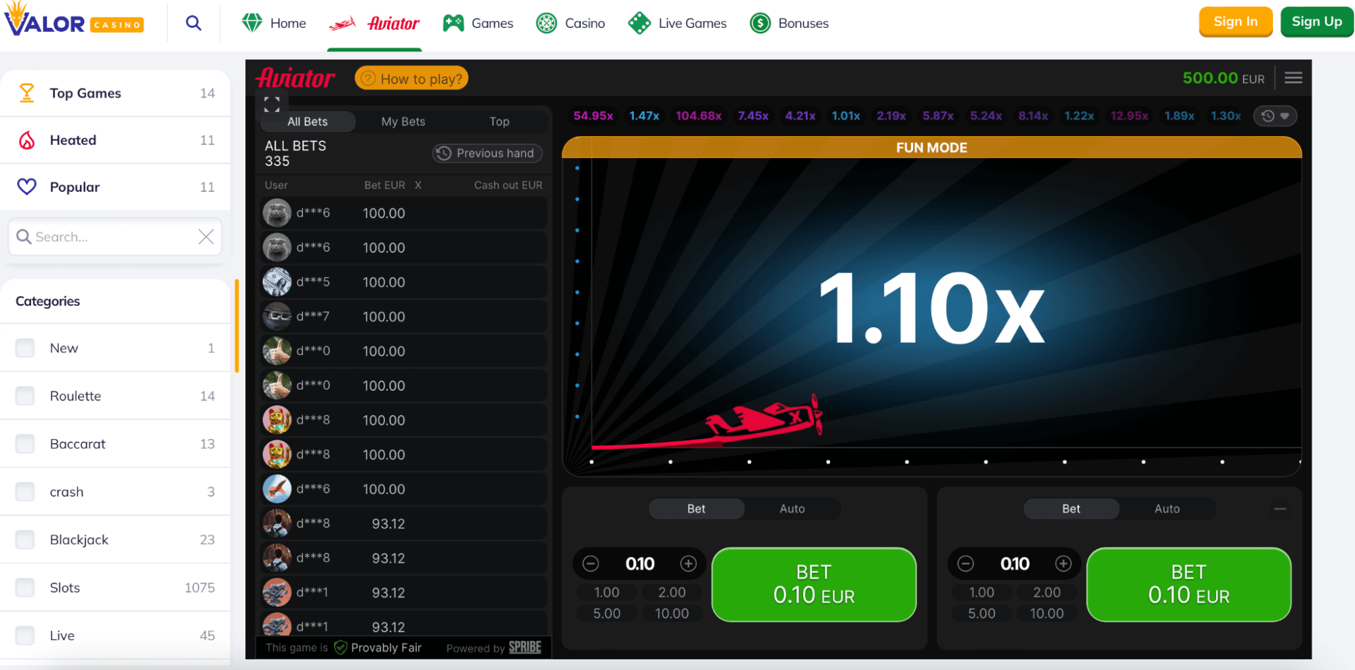Click the 1.47x multiplier in history

click(x=644, y=116)
